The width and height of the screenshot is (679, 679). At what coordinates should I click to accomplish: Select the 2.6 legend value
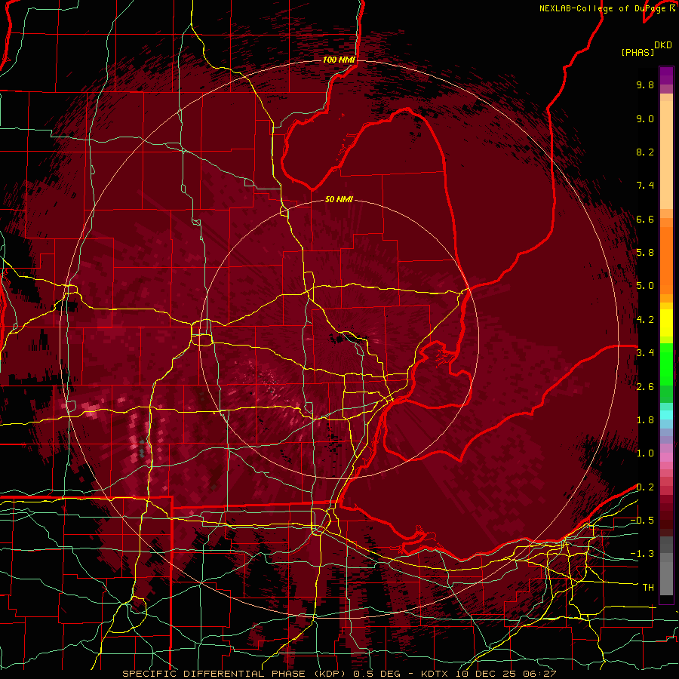click(x=645, y=387)
